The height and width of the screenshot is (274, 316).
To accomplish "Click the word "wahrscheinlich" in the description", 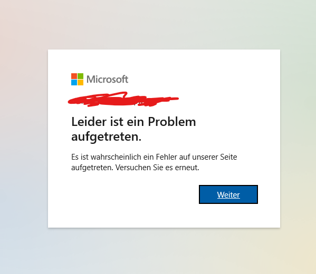I will click(x=116, y=157).
